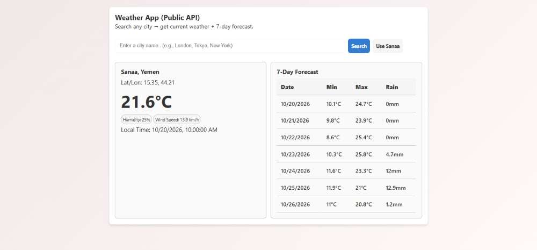Click the 21°C maximum temperature
The image size is (537, 250).
[361, 188]
